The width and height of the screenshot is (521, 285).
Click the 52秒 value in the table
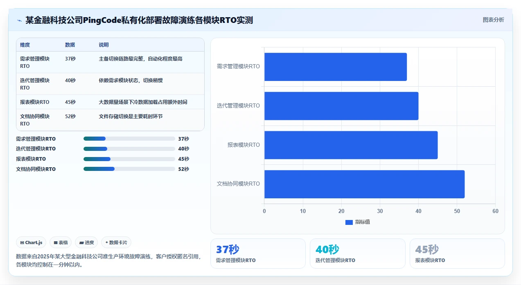point(70,117)
